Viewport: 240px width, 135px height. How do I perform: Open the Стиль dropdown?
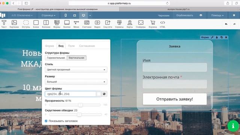(x=76, y=69)
